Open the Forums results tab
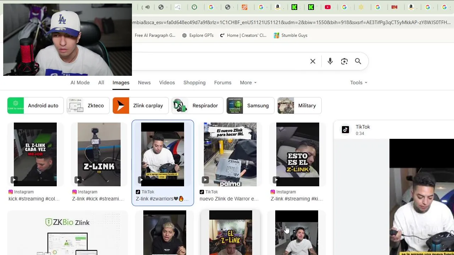 [223, 83]
